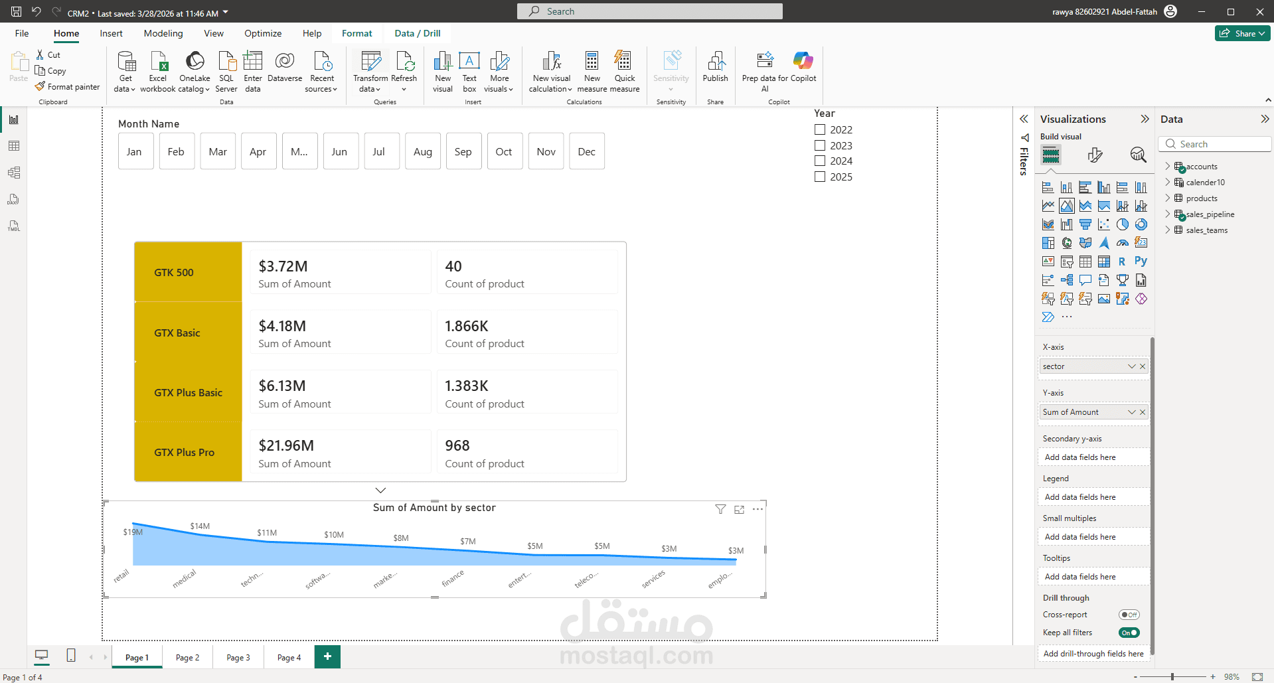Open Model view in left sidebar
This screenshot has height=683, width=1274.
pyautogui.click(x=14, y=173)
